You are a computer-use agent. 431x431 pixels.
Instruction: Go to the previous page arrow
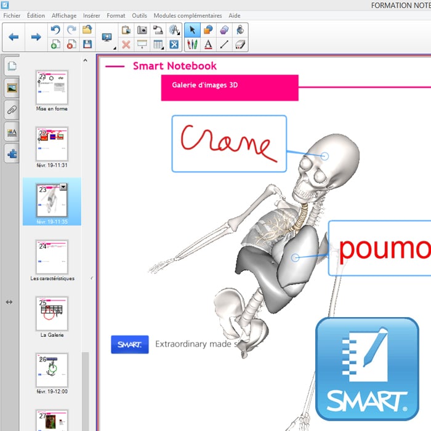(x=14, y=37)
